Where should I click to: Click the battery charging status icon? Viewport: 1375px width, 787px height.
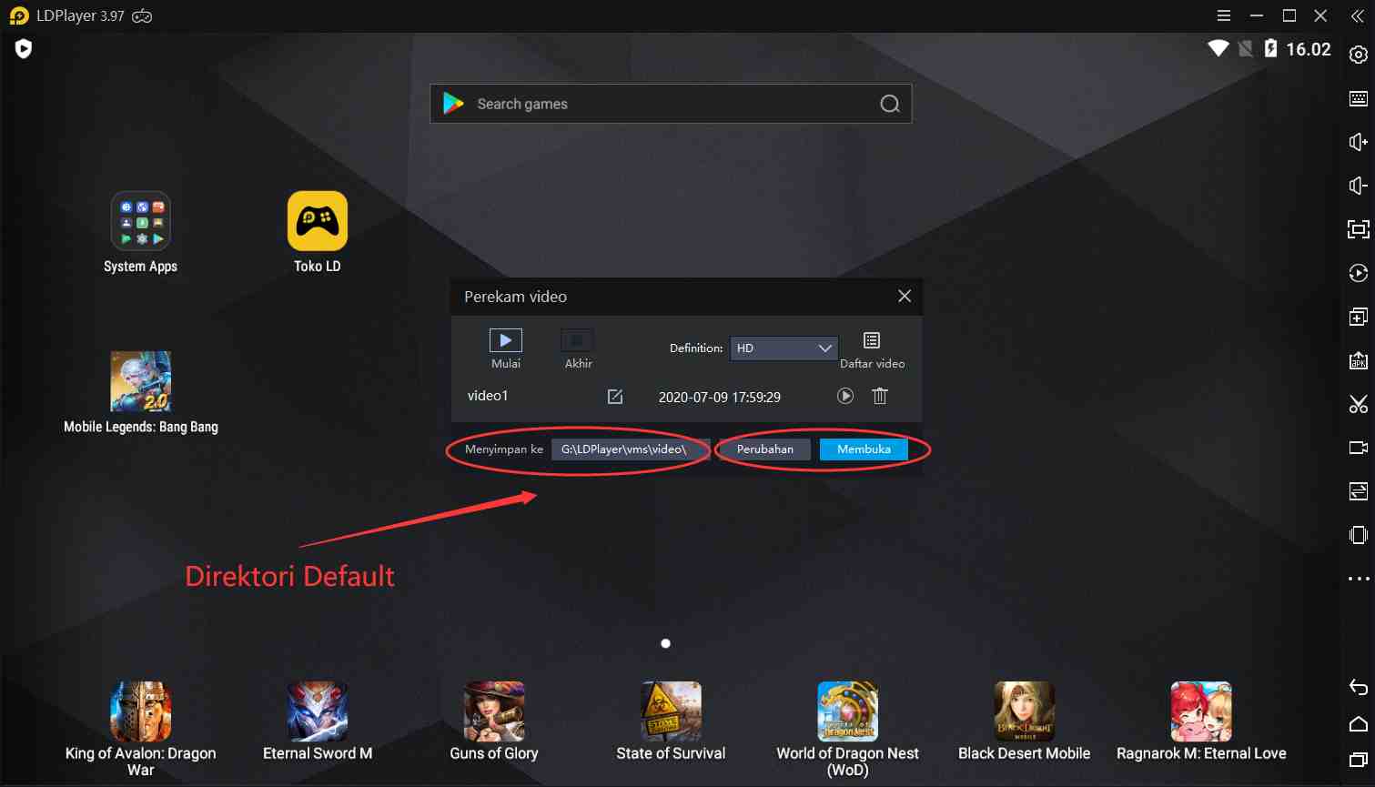[1271, 49]
